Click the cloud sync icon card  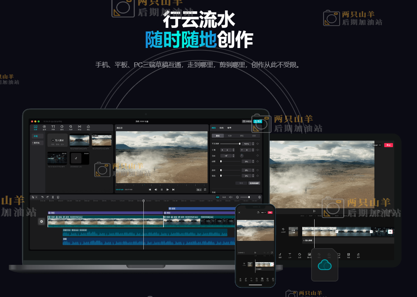click(x=325, y=265)
